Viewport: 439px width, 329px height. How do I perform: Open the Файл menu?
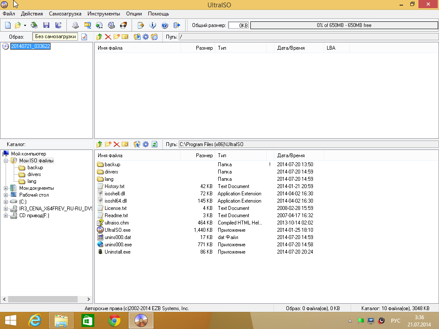(9, 14)
